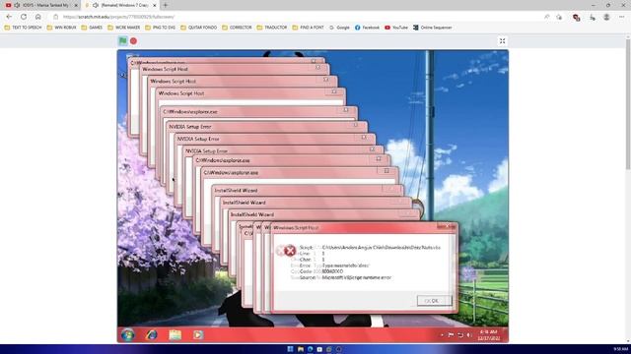This screenshot has height=354, width=631.
Task: Open Windows Media Player in the Windows 7 taskbar
Action: [x=197, y=334]
